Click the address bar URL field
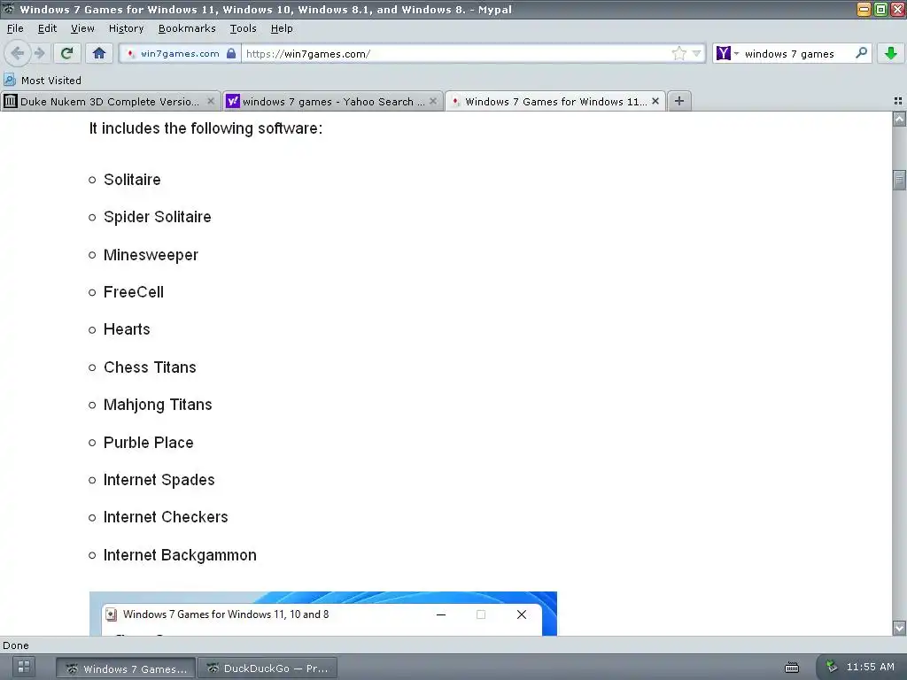 (456, 54)
